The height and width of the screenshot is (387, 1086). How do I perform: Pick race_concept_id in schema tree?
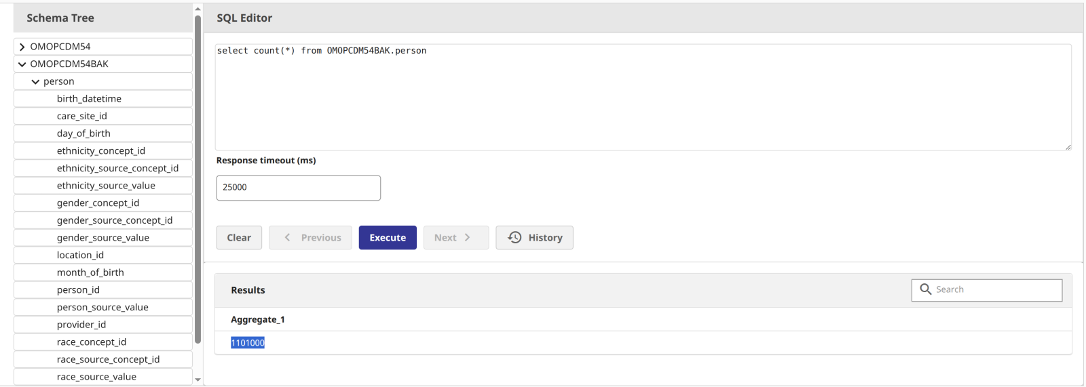92,342
